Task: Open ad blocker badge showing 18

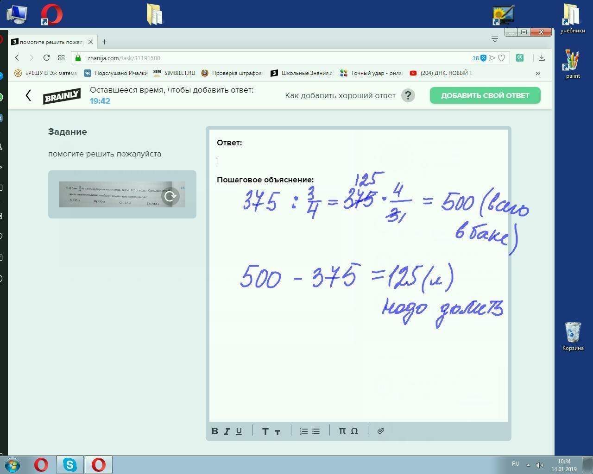Action: 479,58
